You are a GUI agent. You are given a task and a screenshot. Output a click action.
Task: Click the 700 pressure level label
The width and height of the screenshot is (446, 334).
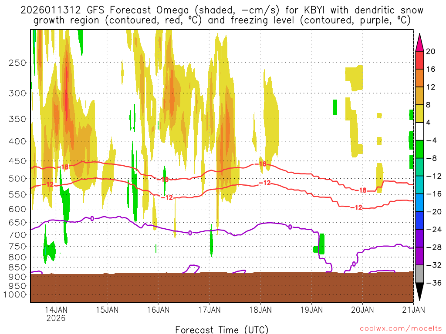[17, 235]
